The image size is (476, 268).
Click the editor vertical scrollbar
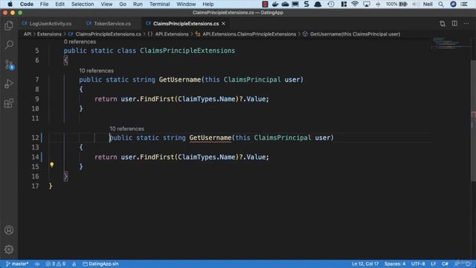[473, 121]
